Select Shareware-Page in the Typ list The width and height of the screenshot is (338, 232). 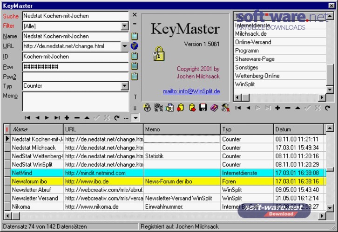pyautogui.click(x=280, y=59)
